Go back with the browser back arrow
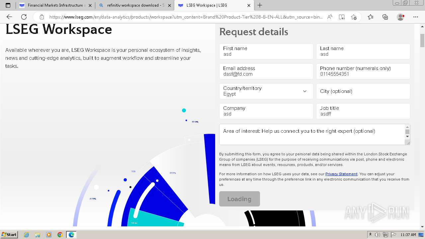The image size is (425, 239). click(x=9, y=17)
